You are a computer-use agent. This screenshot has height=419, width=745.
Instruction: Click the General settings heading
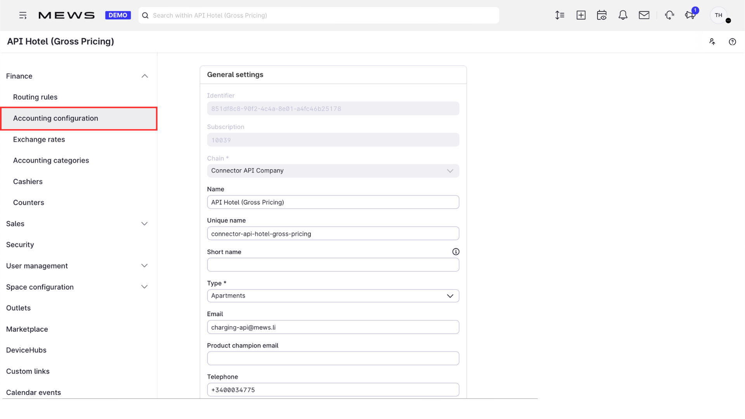235,74
